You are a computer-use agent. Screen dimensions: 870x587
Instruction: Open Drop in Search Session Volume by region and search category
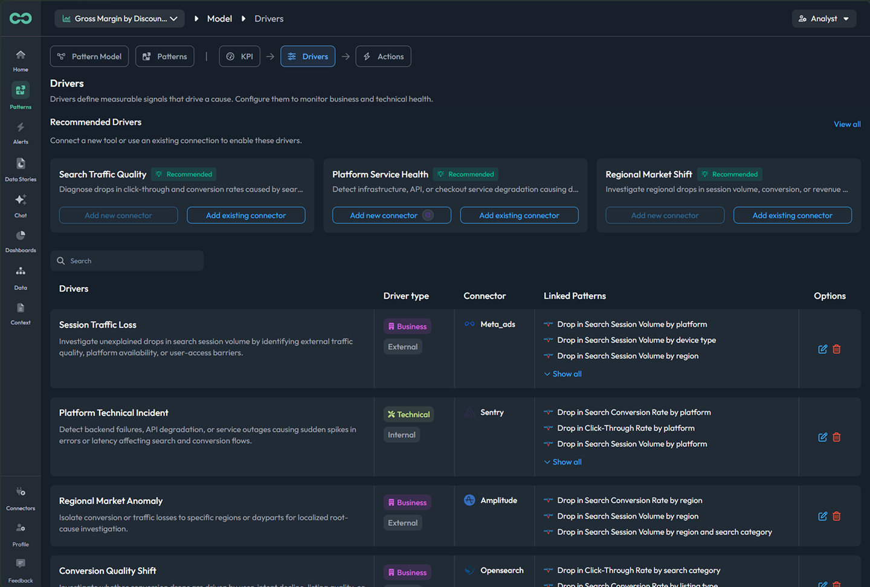(665, 532)
